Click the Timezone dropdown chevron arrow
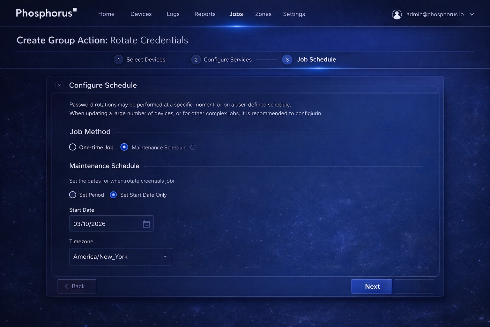The image size is (490, 327). tap(165, 257)
